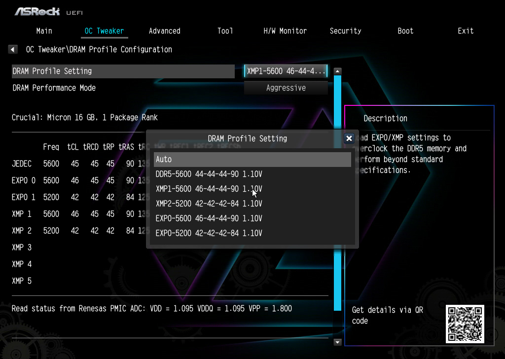
Task: Click the scrollbar down arrow
Action: coord(337,342)
